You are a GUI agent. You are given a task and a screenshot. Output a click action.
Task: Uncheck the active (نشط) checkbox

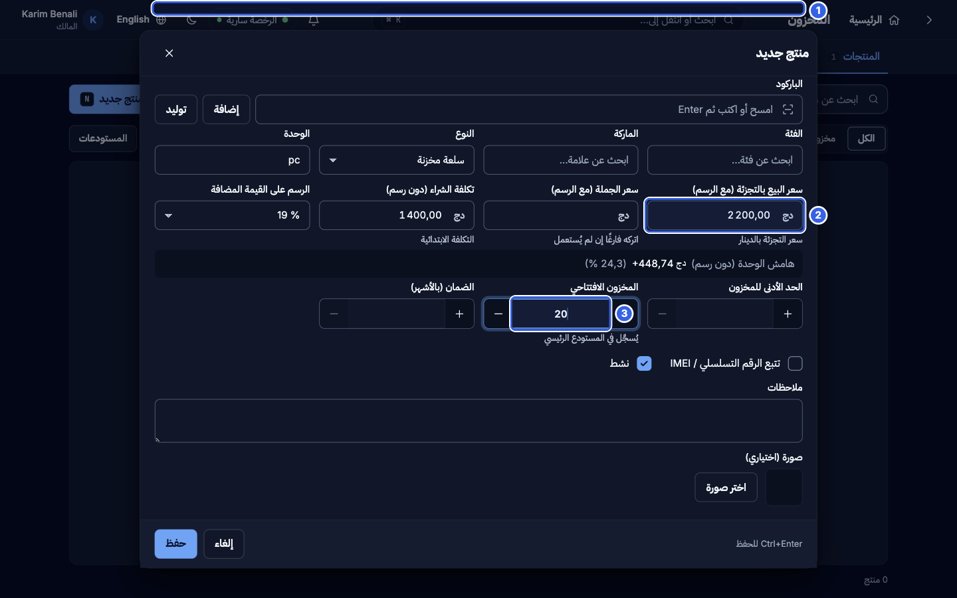coord(644,363)
